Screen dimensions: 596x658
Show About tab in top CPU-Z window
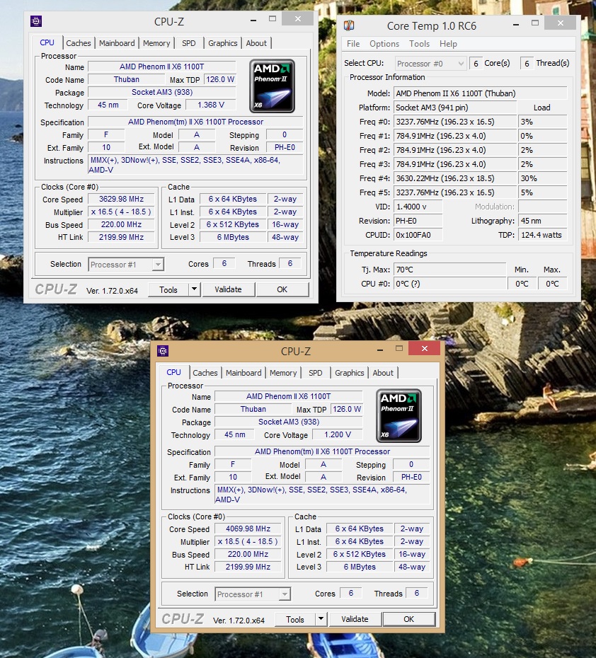point(256,43)
